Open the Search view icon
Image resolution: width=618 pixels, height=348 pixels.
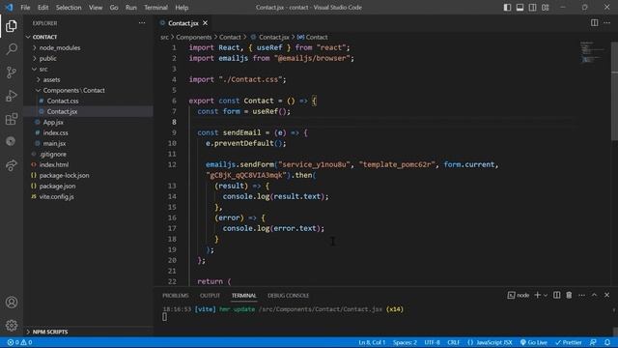[12, 49]
